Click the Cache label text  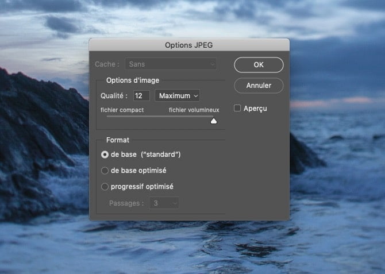(107, 65)
